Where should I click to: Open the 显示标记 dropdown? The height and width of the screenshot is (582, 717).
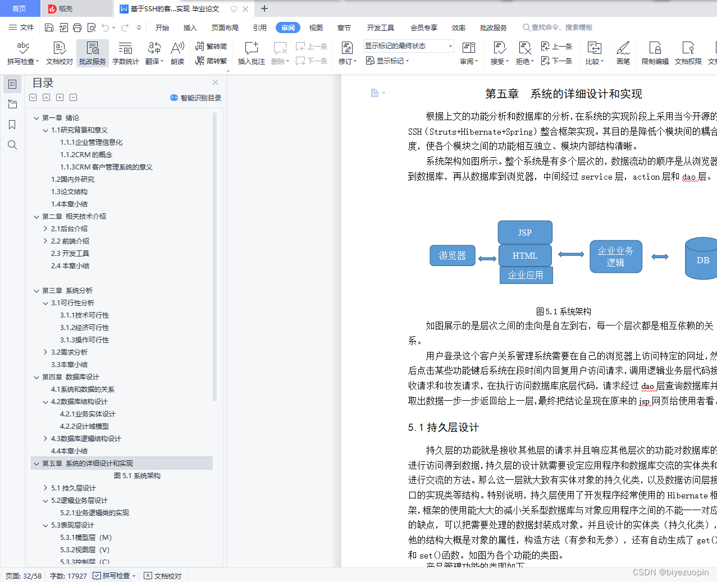point(387,61)
